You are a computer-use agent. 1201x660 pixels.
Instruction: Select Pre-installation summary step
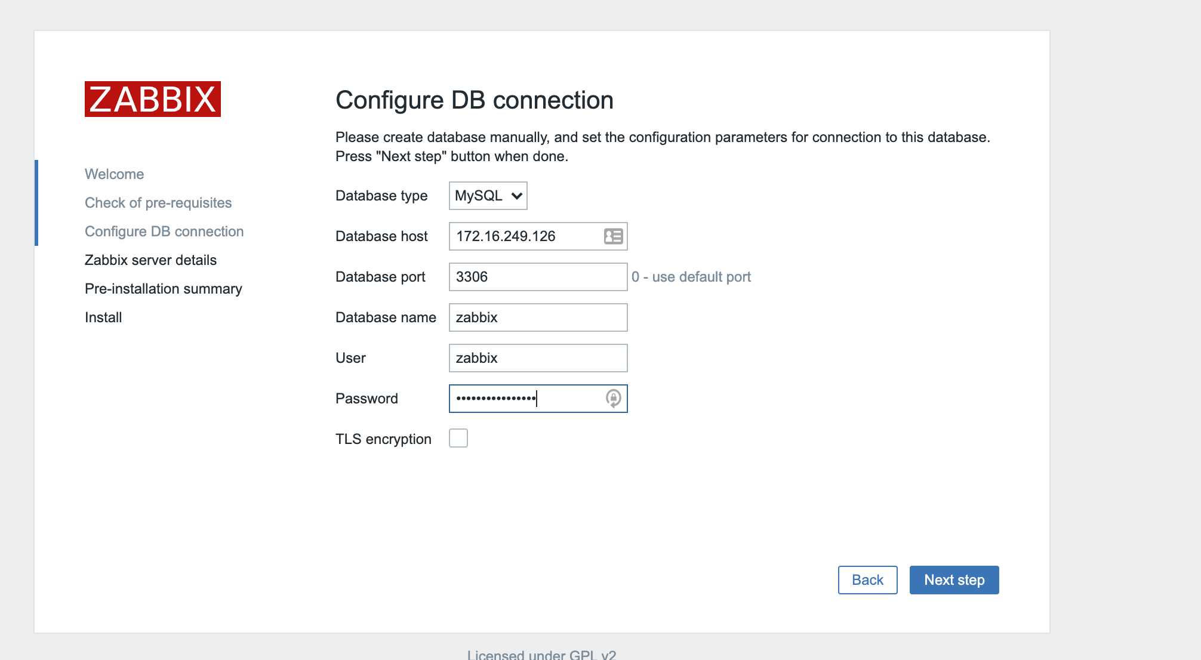coord(164,289)
